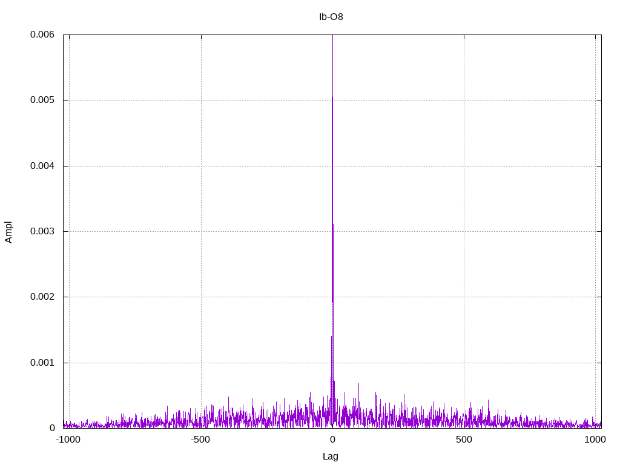620x465 pixels.
Task: Click x-axis tick label 1000
Action: [595, 440]
